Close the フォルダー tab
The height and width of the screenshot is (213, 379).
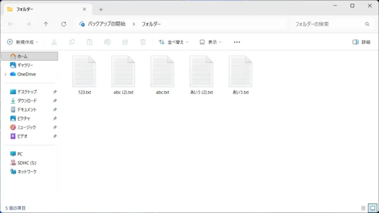[85, 9]
